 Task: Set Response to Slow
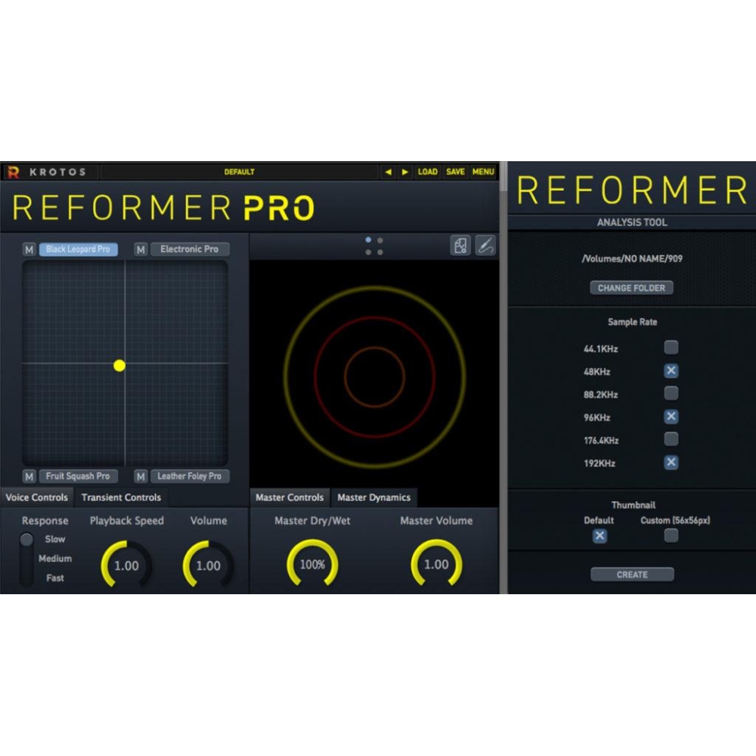(x=55, y=540)
